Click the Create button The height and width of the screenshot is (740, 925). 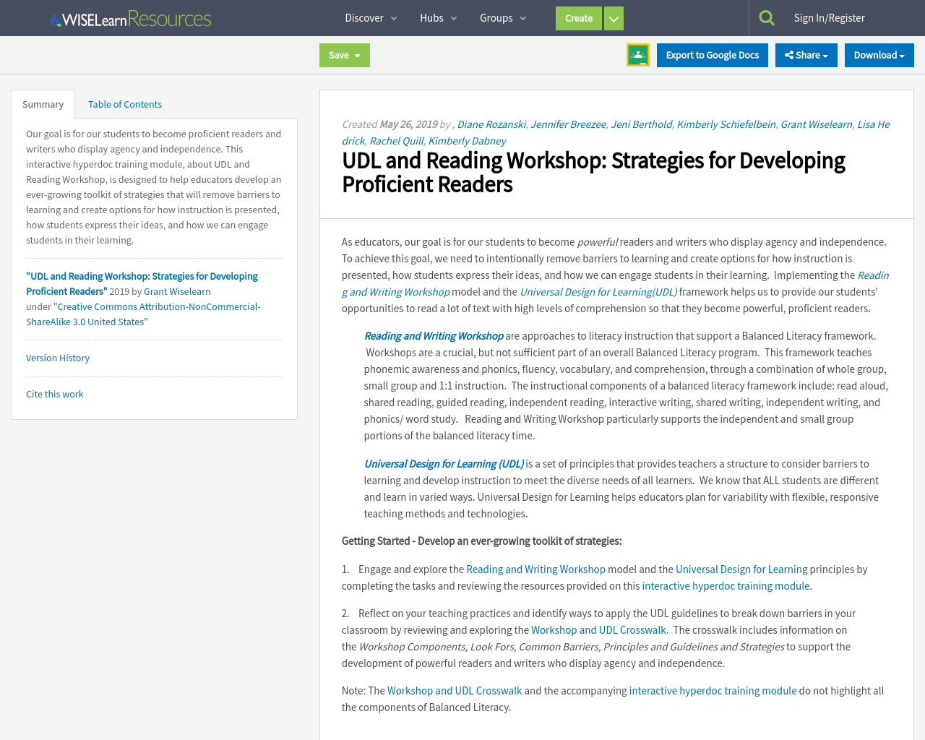coord(578,17)
